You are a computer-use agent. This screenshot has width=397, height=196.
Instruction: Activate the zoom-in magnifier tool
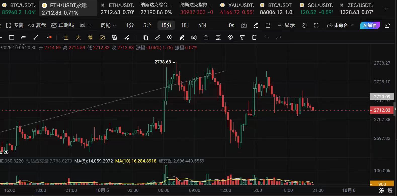[170, 37]
